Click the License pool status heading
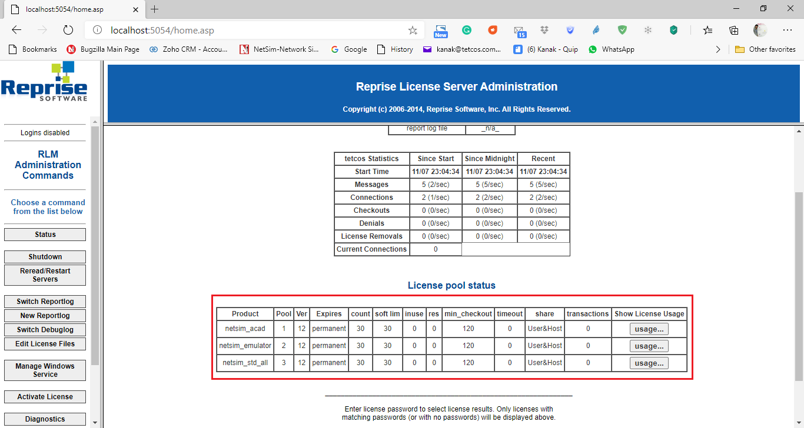804x428 pixels. [451, 285]
